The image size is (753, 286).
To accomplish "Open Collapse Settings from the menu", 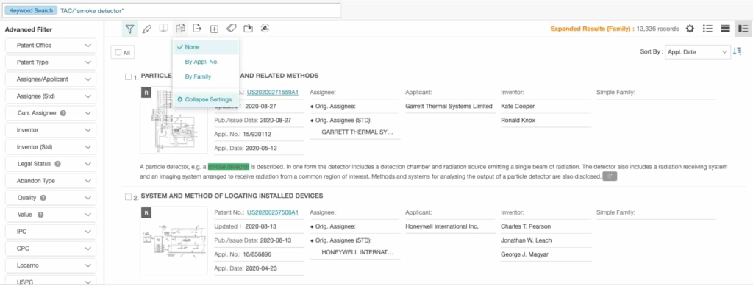I will (x=205, y=99).
